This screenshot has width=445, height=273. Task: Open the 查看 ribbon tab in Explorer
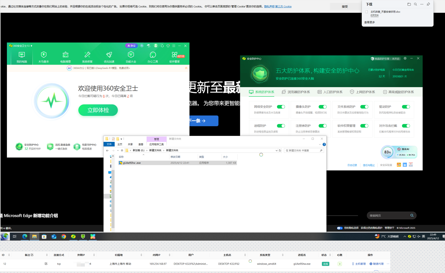pyautogui.click(x=141, y=144)
